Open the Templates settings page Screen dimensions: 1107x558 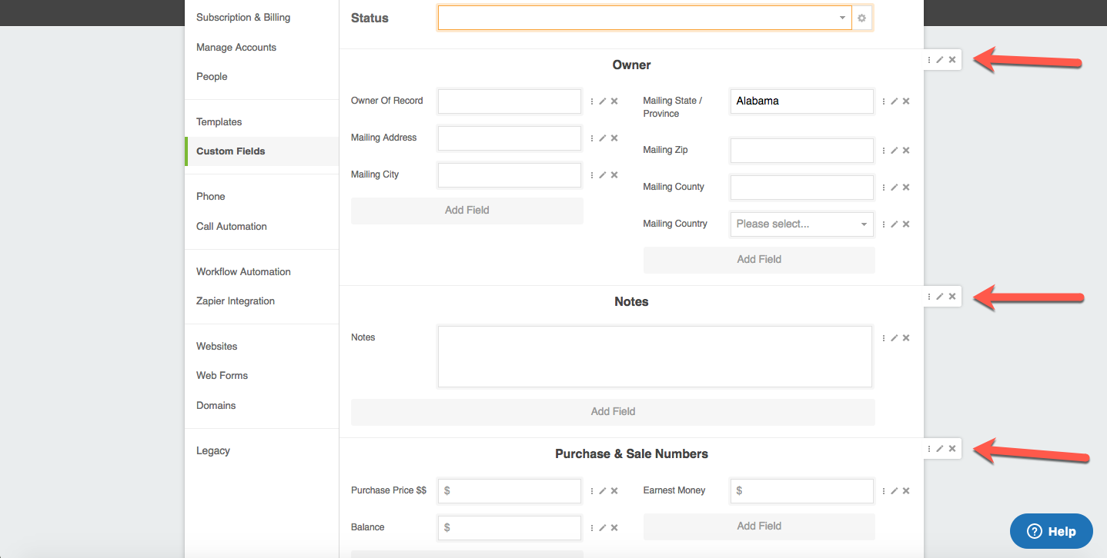(x=219, y=122)
